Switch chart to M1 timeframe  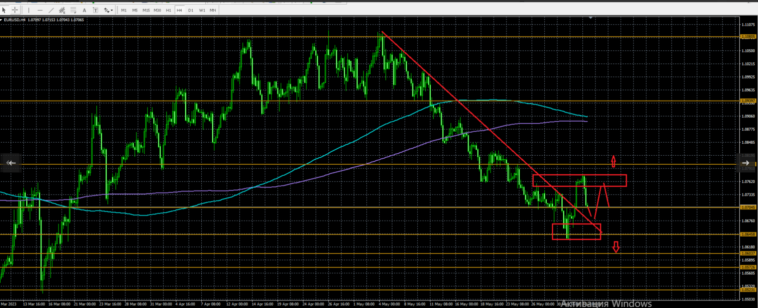124,10
